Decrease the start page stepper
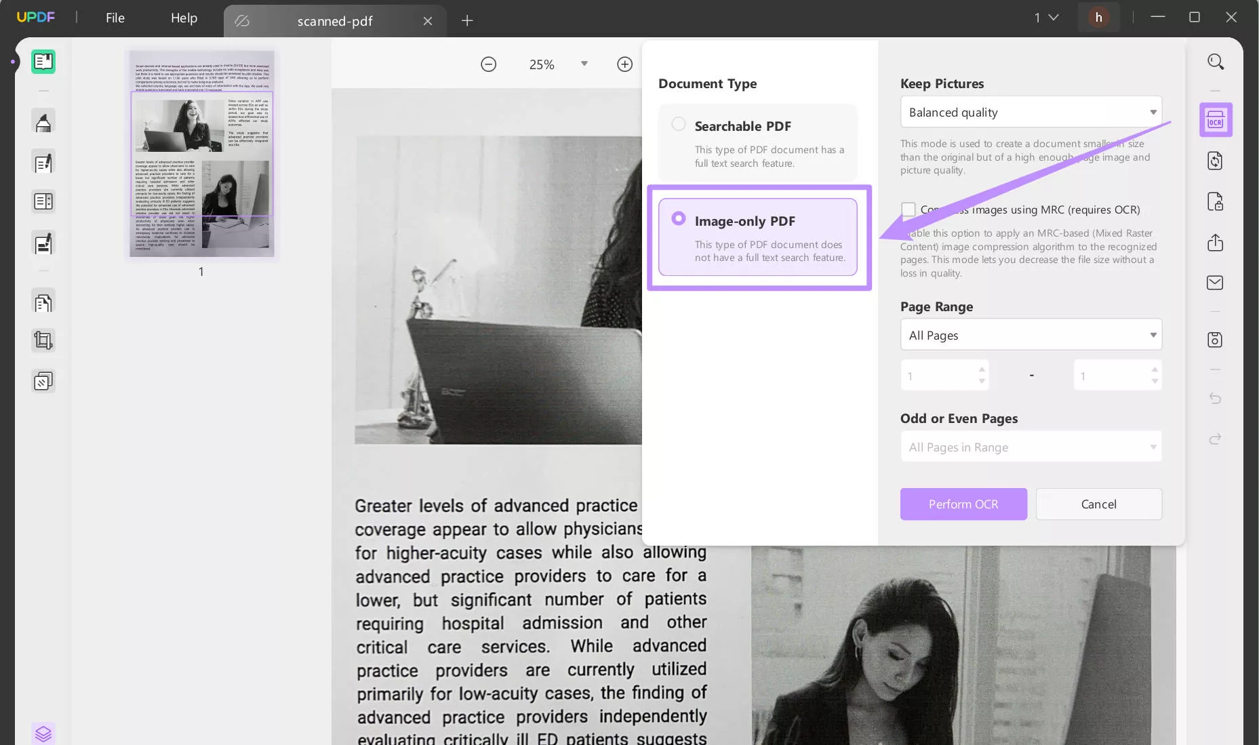Image resolution: width=1259 pixels, height=745 pixels. point(982,381)
